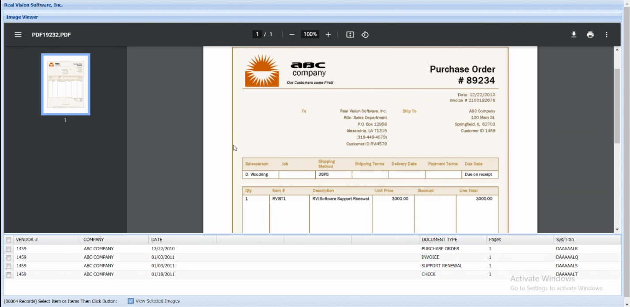Click the document viewer vertical scrollbar down arrow
The width and height of the screenshot is (630, 307).
coord(617,229)
